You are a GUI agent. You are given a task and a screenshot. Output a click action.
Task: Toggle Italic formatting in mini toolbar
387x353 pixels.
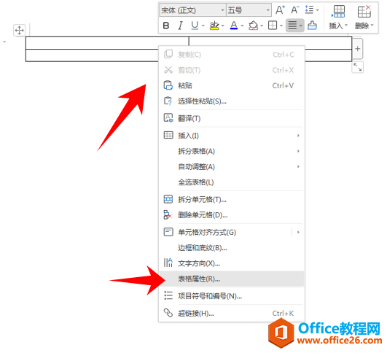tap(181, 26)
